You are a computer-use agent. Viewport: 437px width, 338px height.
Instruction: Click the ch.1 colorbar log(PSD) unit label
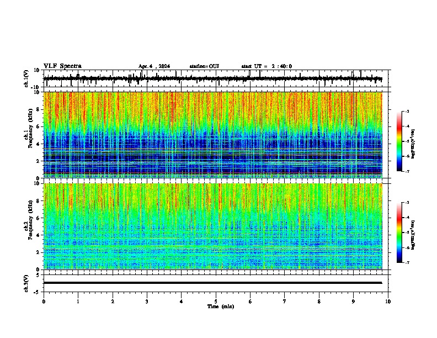click(413, 144)
